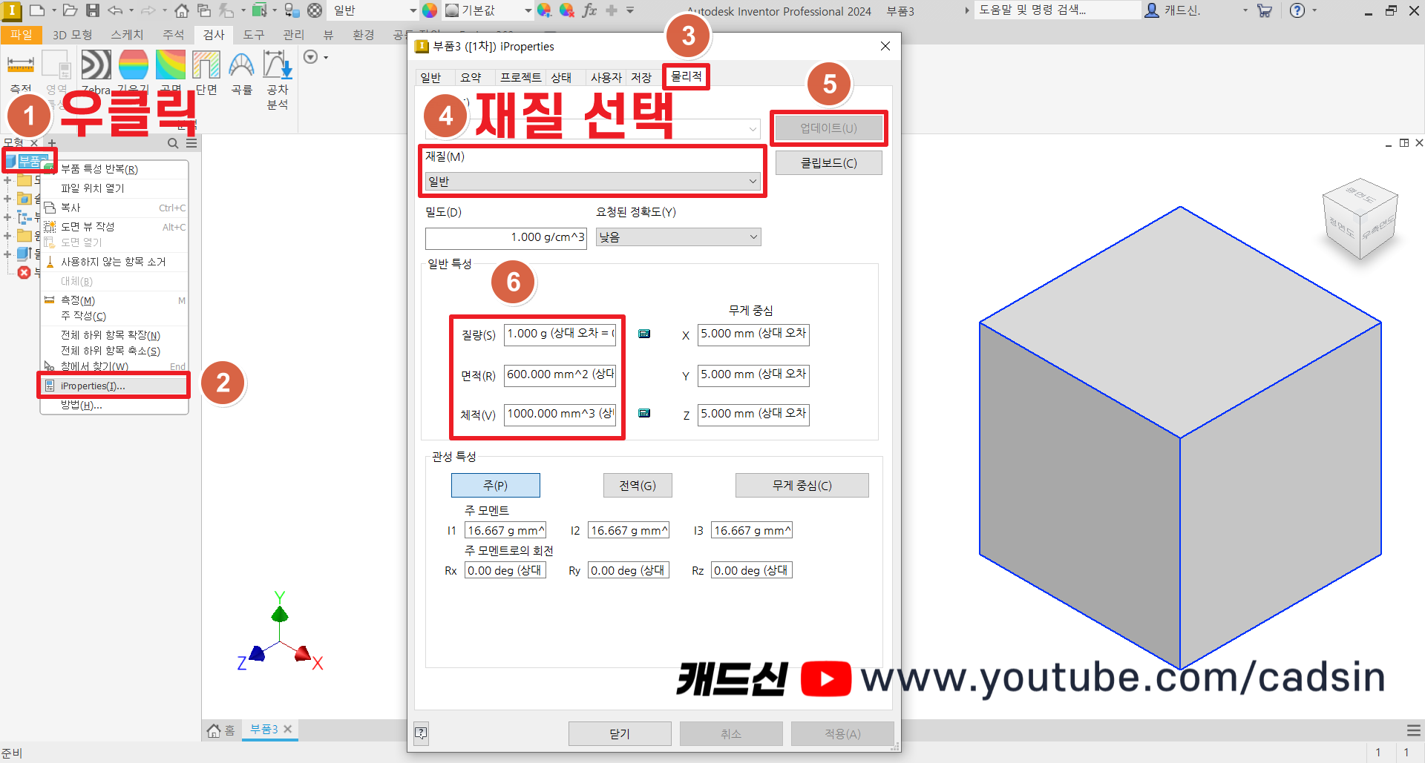
Task: Click the checkered sphere appearance icon
Action: click(x=315, y=10)
